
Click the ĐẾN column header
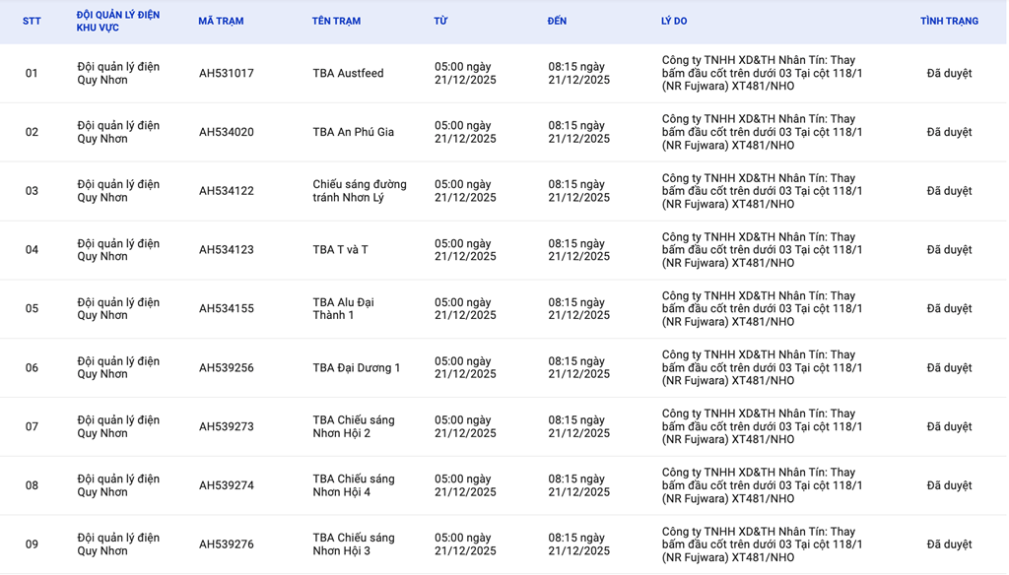tap(557, 21)
